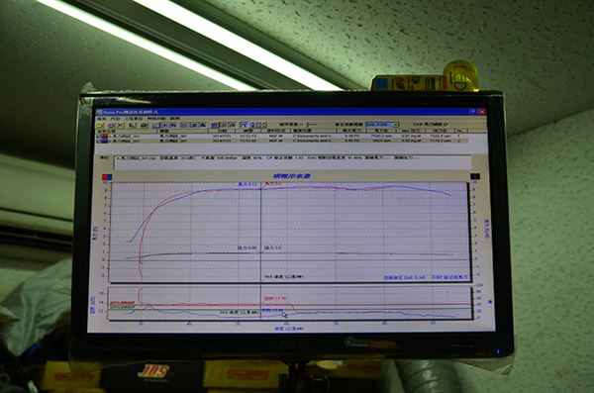Click the blue-framed active toolbar button
The height and width of the screenshot is (393, 594).
(x=245, y=125)
